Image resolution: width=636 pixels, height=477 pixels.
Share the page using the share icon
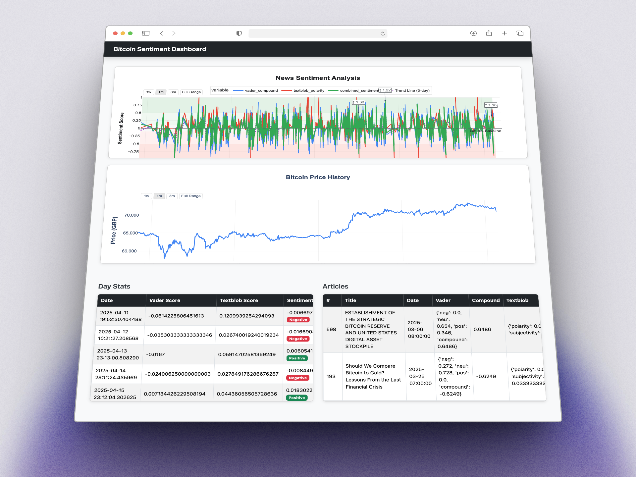pos(489,33)
